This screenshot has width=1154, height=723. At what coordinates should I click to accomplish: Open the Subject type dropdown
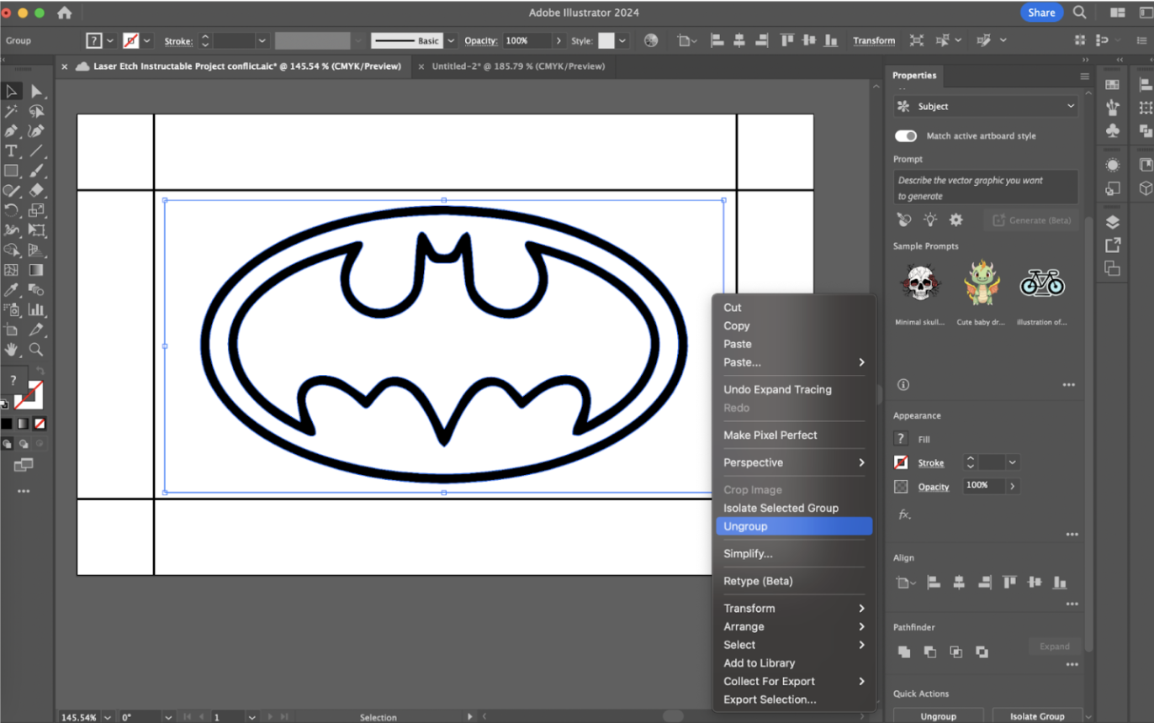tap(986, 107)
